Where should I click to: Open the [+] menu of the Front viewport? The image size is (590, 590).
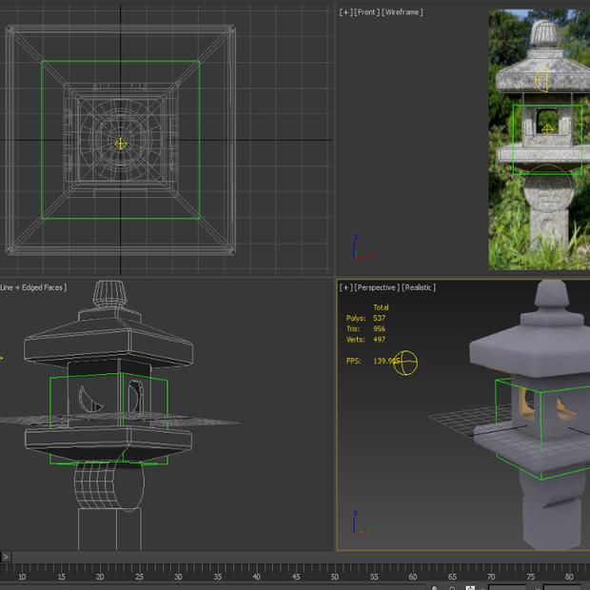click(x=345, y=12)
